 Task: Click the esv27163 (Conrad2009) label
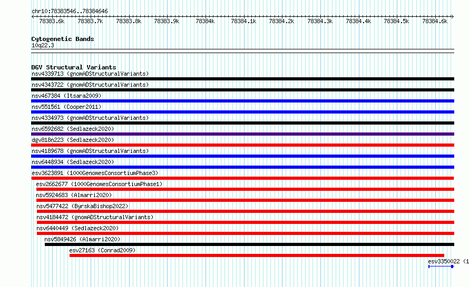point(102,250)
